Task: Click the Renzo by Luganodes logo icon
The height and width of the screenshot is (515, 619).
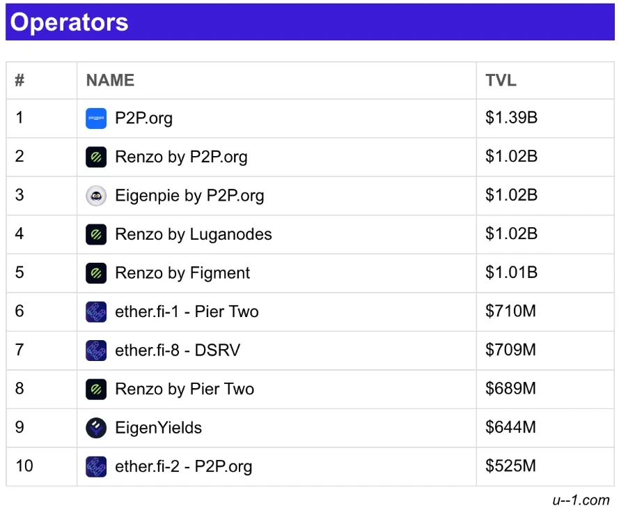Action: coord(96,235)
